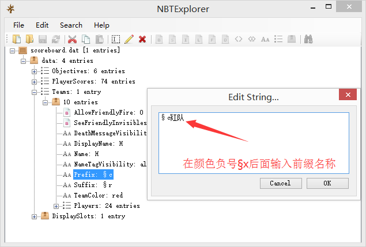
Task: Click the Rename tag toolbar icon
Action: pos(116,39)
